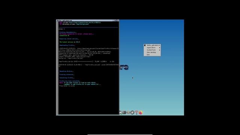Click the dock icon partly hidden by terminal
The height and width of the screenshot is (135, 240).
click(x=121, y=112)
